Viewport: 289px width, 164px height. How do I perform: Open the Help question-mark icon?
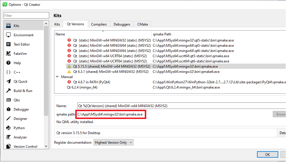click(8, 63)
